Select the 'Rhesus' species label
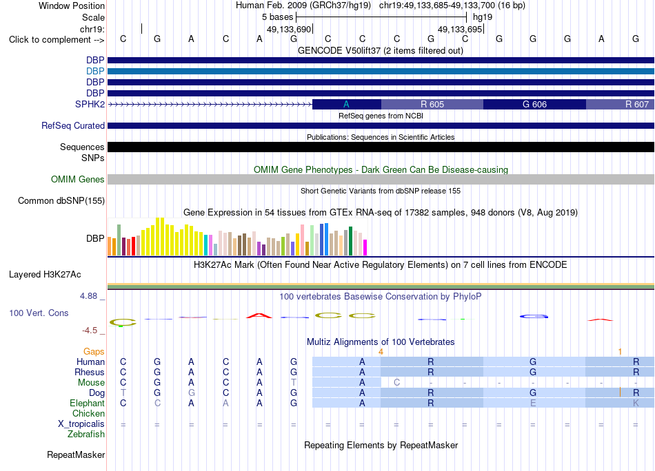The image size is (655, 471). (90, 372)
